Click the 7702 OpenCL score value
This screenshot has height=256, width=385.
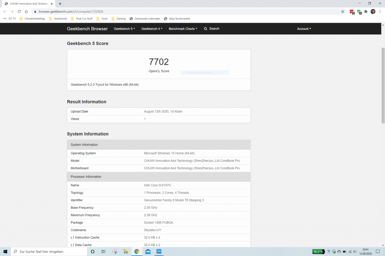pos(159,62)
